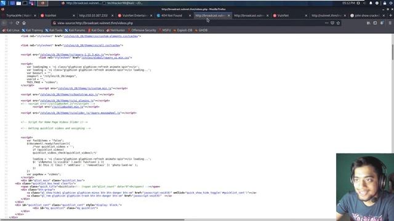The image size is (394, 221).
Task: Open the Library view
Action: 368,23
